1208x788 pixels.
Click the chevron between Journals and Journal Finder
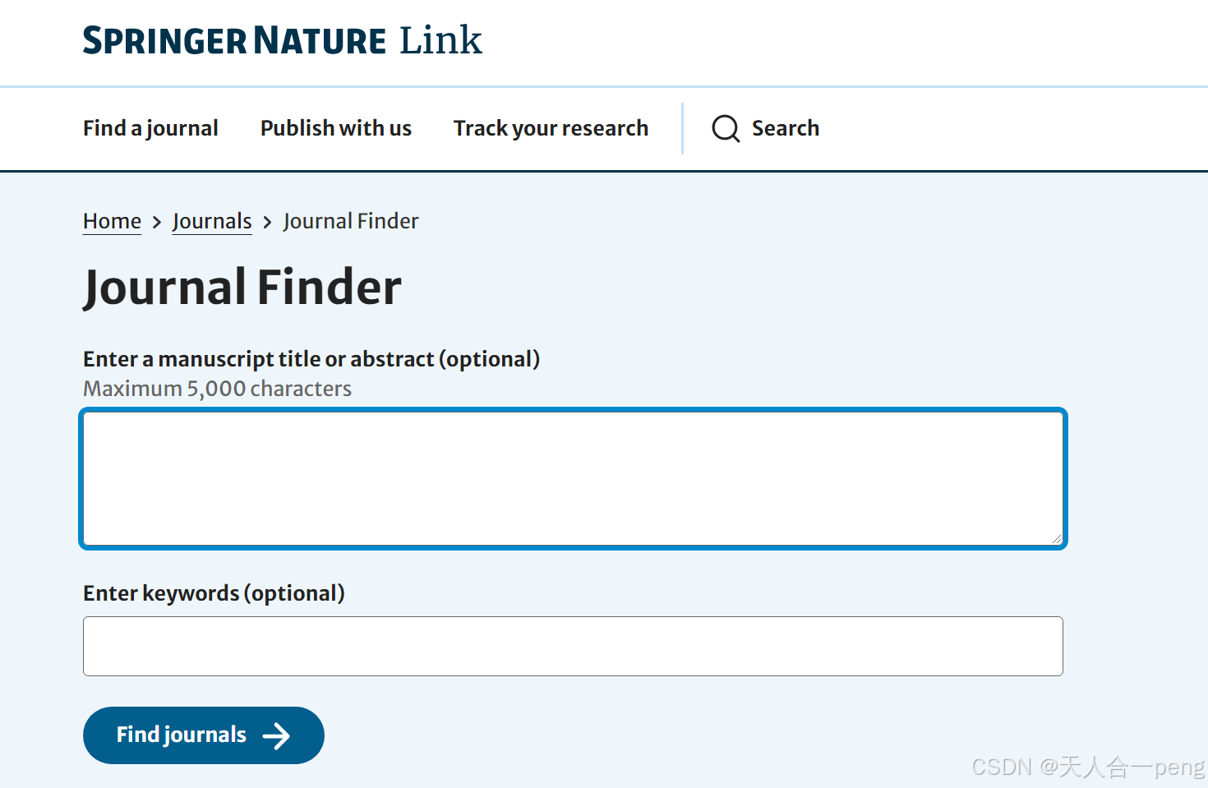266,222
